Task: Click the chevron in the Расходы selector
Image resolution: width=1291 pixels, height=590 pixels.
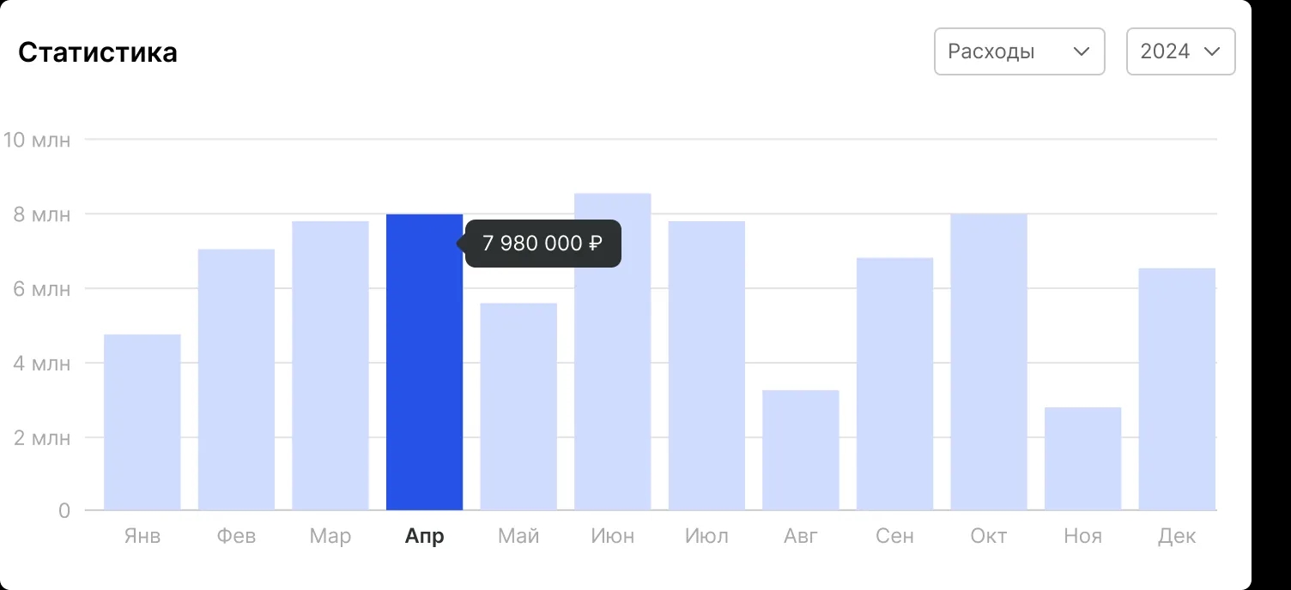Action: click(1082, 51)
